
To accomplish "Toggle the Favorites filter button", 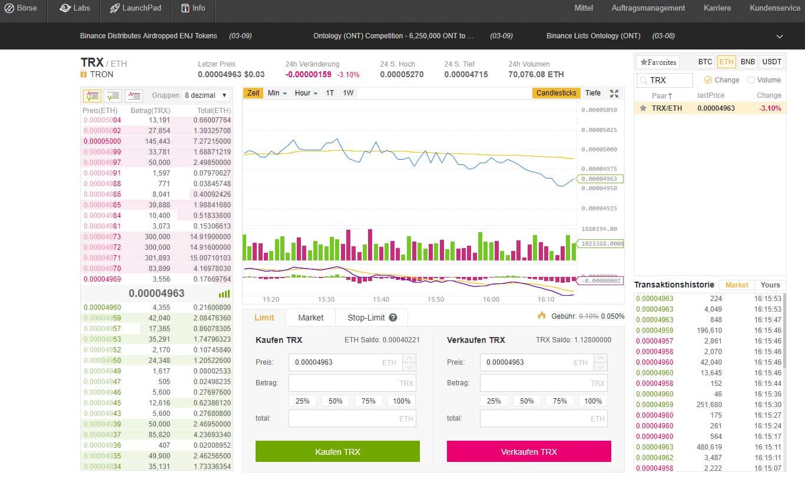I will point(658,62).
